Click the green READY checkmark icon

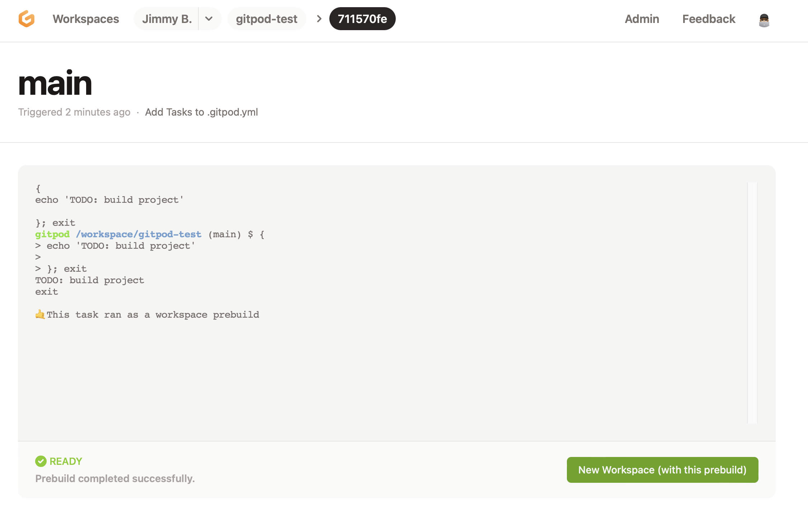pos(41,461)
